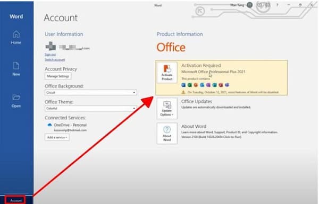
Task: Open Help question mark in title bar
Action: 277,5
